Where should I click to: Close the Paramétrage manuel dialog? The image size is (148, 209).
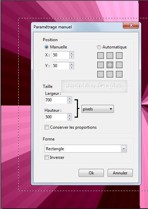pos(131,25)
